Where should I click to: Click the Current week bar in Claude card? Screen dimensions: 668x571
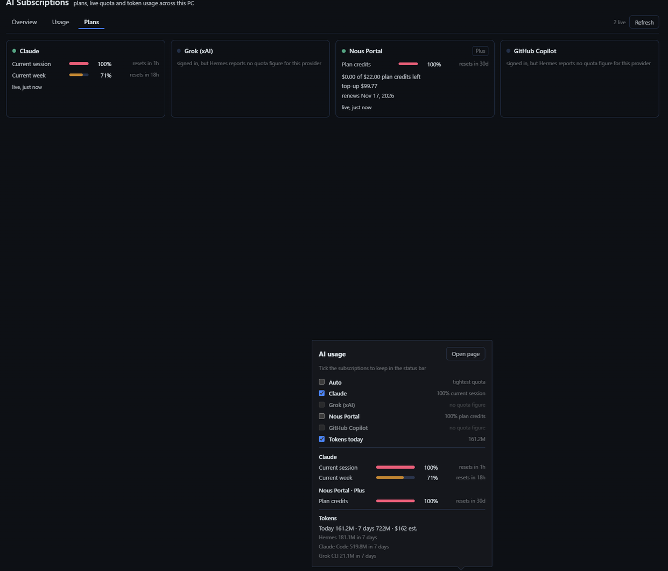tap(79, 75)
